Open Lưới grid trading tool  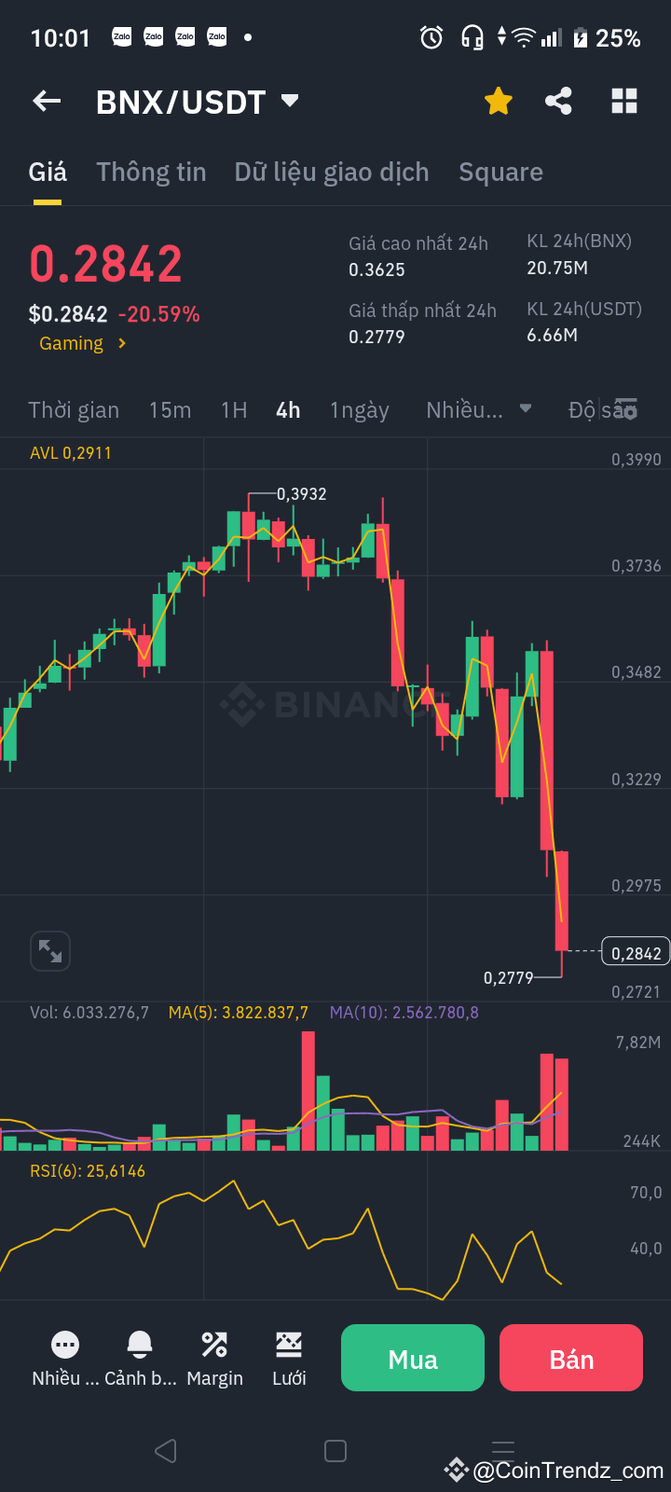[289, 1357]
